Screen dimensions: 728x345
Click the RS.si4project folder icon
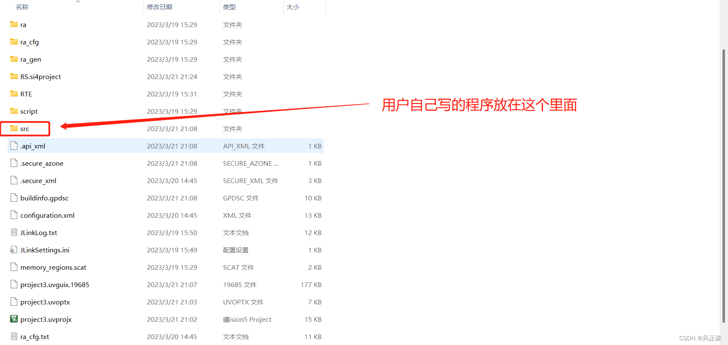[x=14, y=77]
